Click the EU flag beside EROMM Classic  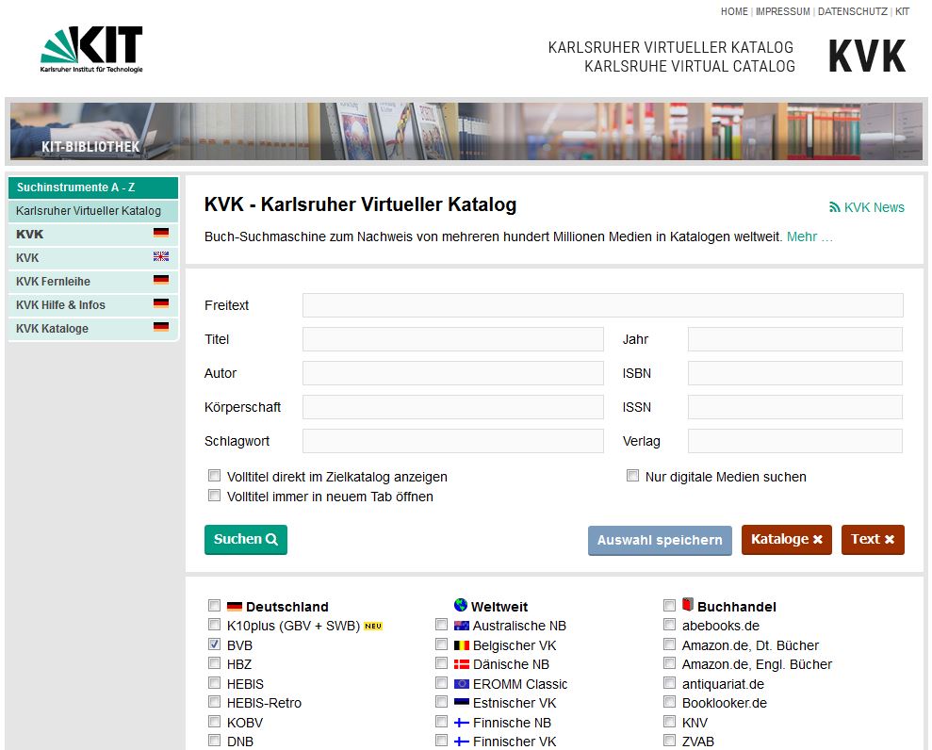tap(461, 684)
